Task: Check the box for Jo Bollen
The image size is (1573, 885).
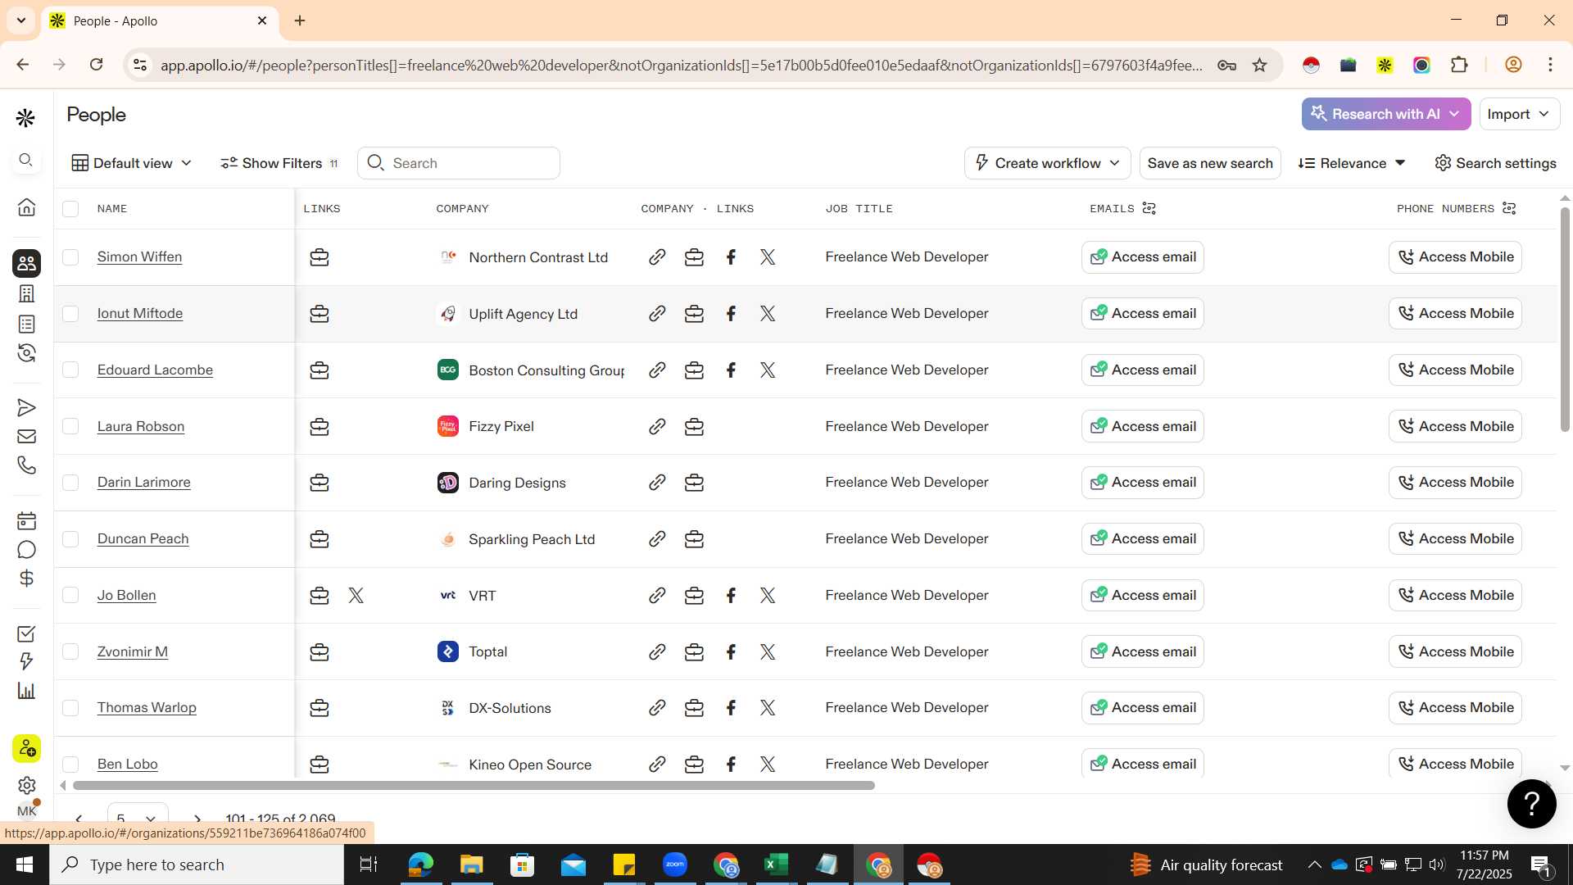Action: [x=70, y=596]
